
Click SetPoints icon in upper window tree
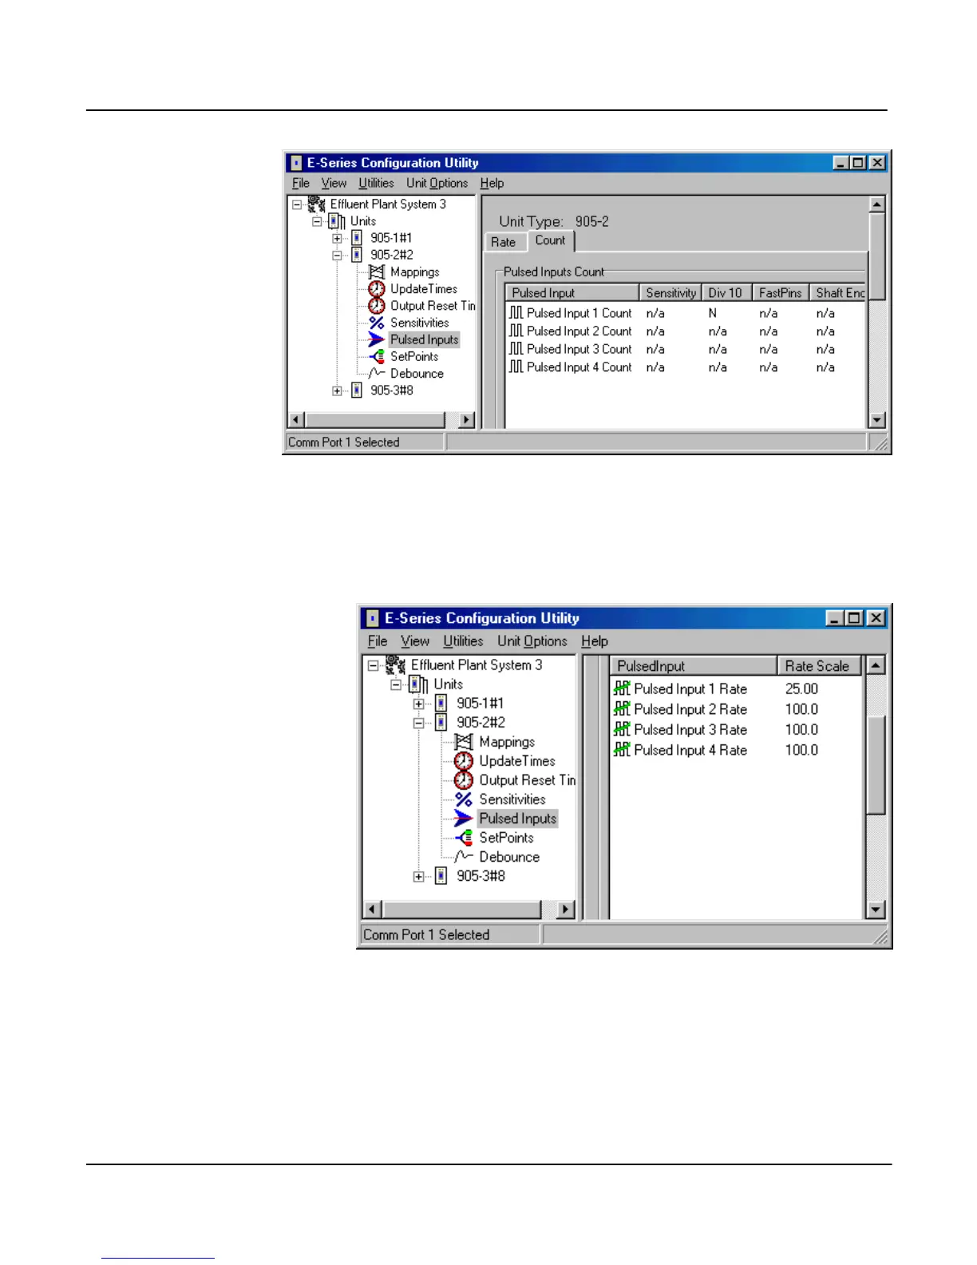pos(377,356)
